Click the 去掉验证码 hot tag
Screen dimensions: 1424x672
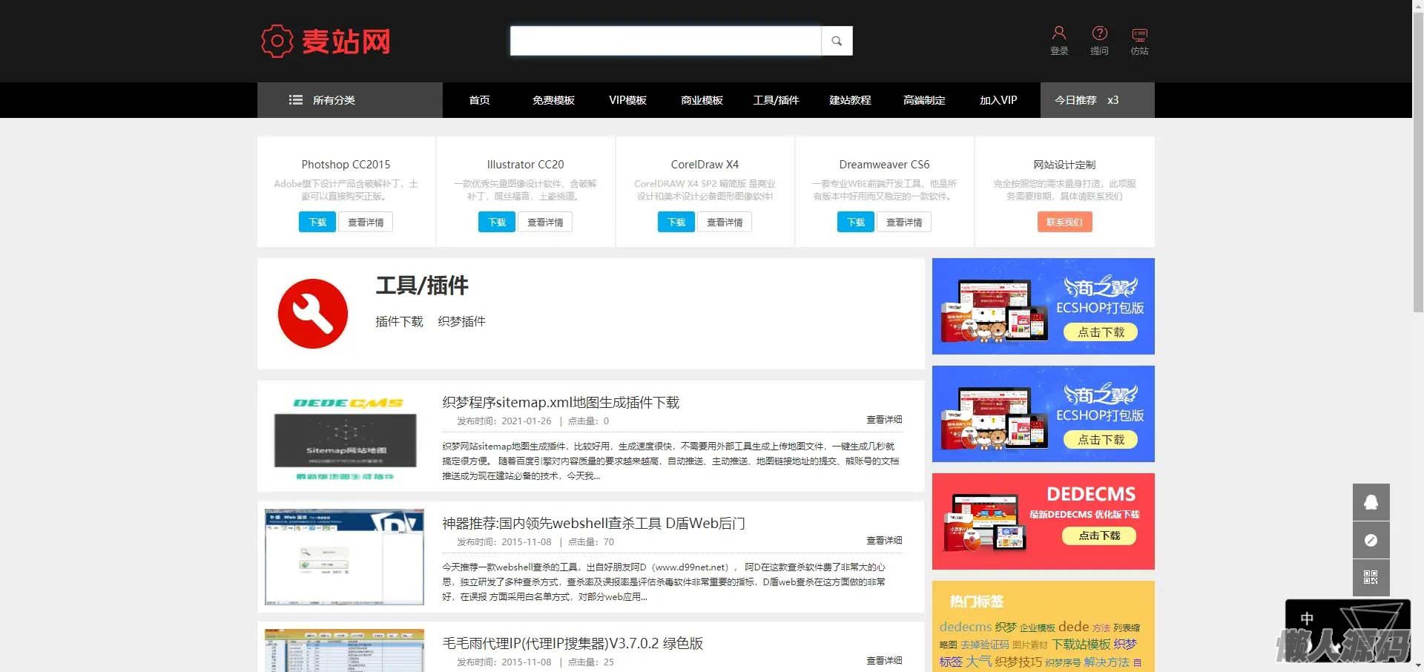[x=984, y=645]
